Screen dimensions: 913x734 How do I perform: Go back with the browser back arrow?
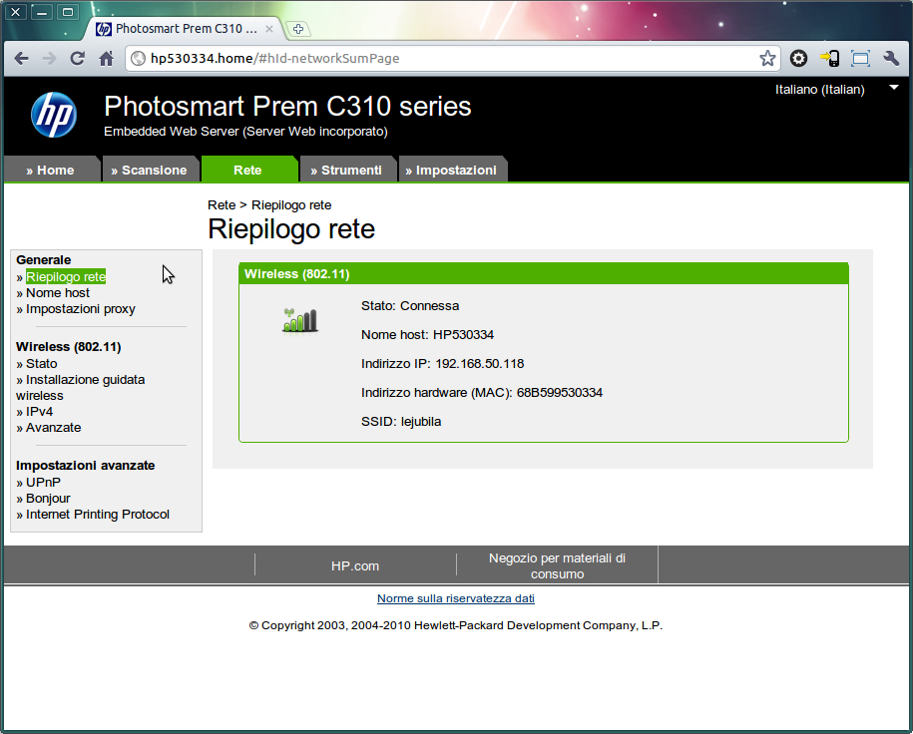pos(22,58)
